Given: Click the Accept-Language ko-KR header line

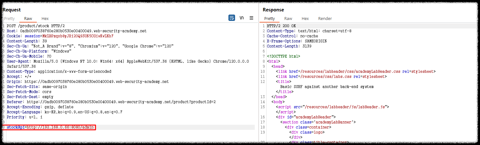Looking at the screenshot, I should (x=64, y=112).
